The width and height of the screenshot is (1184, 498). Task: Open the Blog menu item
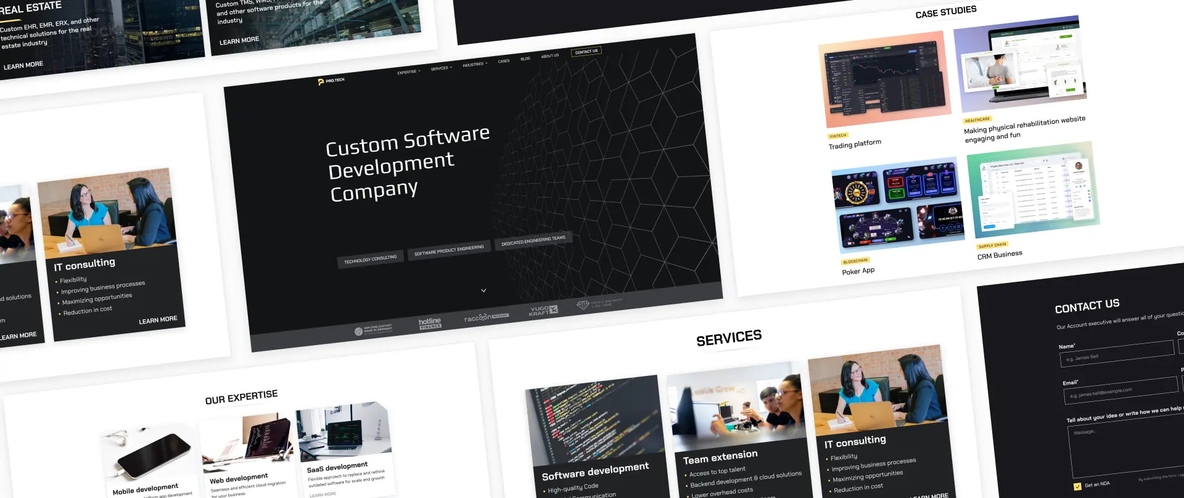tap(525, 59)
